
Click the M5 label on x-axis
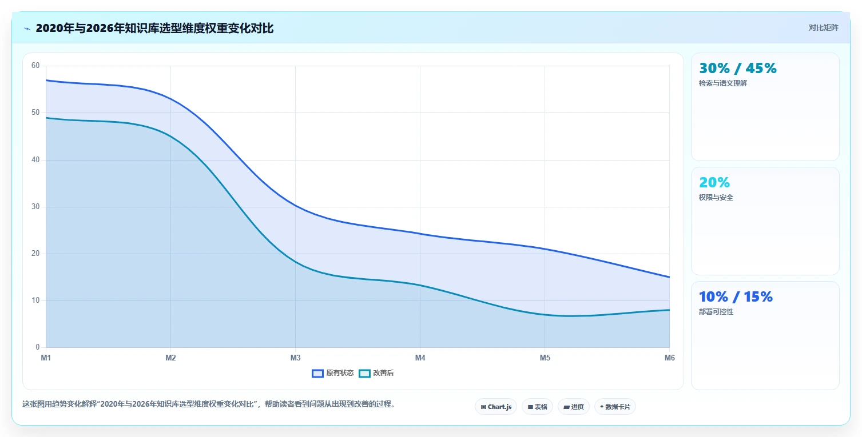[x=545, y=358]
